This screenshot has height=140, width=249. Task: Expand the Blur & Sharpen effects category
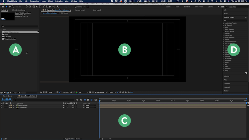point(224,29)
